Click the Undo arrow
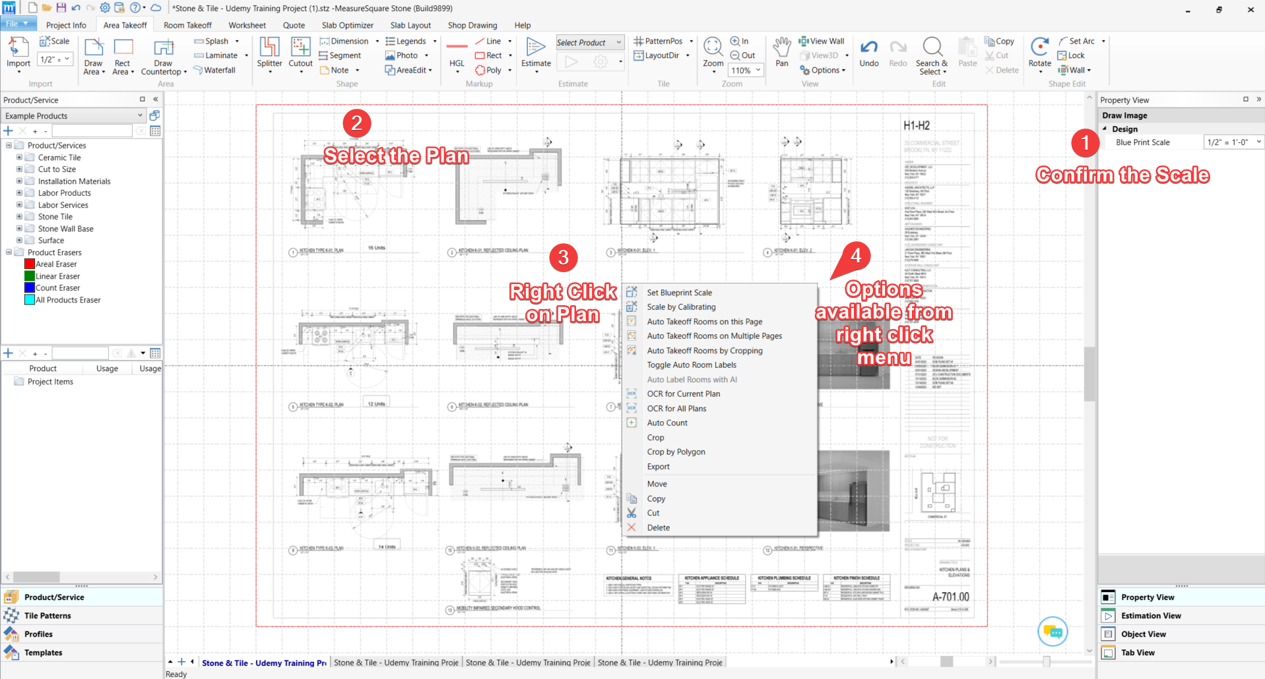 869,53
